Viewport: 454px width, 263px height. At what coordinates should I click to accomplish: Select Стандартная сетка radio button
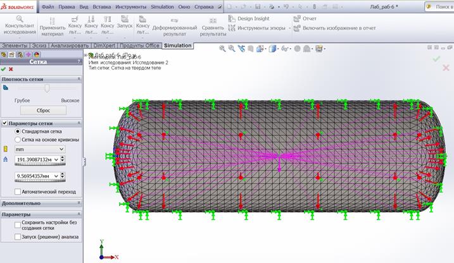(x=18, y=131)
